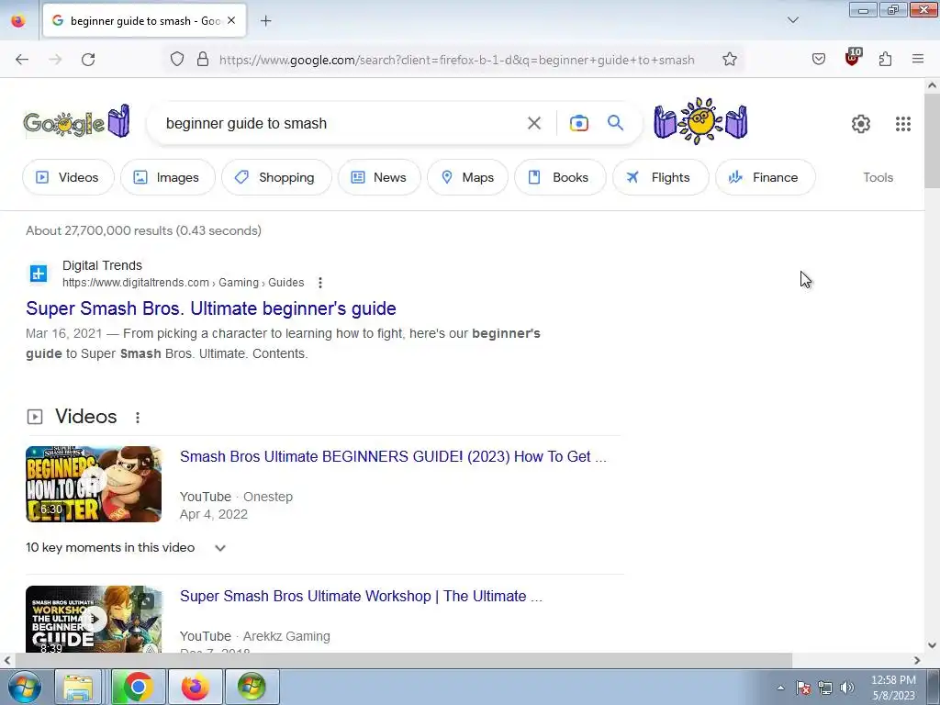Screen dimensions: 940x705
Task: Click the digitaltrends.com breadcrumb URL
Action: coord(183,283)
